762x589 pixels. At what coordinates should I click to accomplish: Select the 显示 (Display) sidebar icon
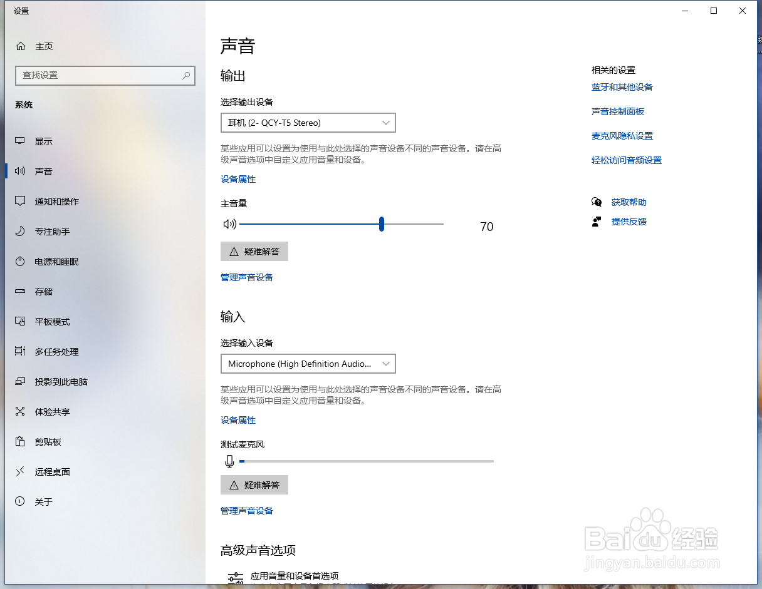click(x=19, y=141)
